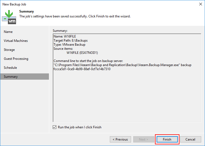Image resolution: width=205 pixels, height=146 pixels.
Task: Click the greyed-out Next button
Action: click(144, 139)
